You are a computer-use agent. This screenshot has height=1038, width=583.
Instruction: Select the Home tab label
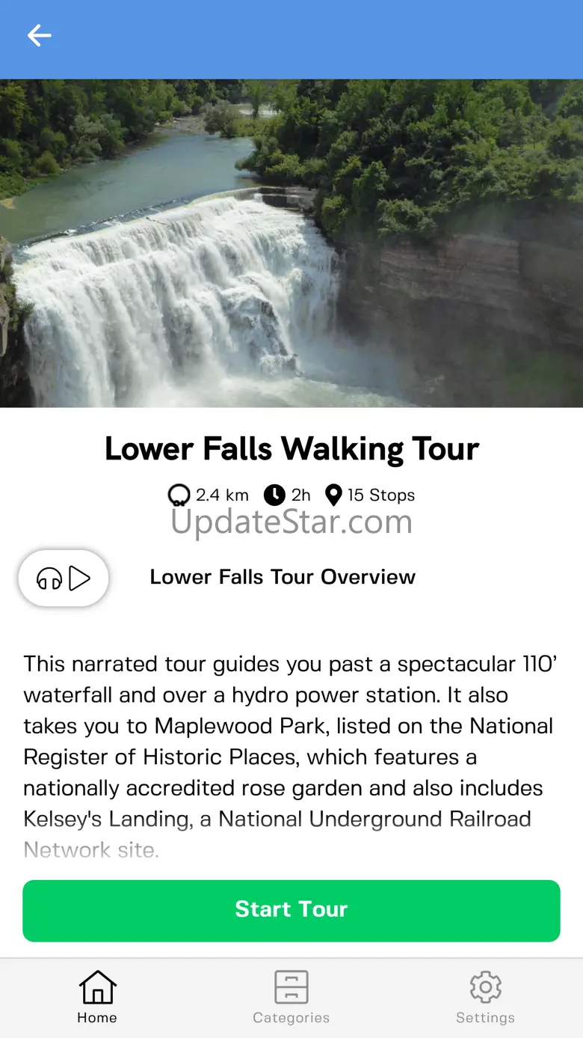coord(97,1018)
